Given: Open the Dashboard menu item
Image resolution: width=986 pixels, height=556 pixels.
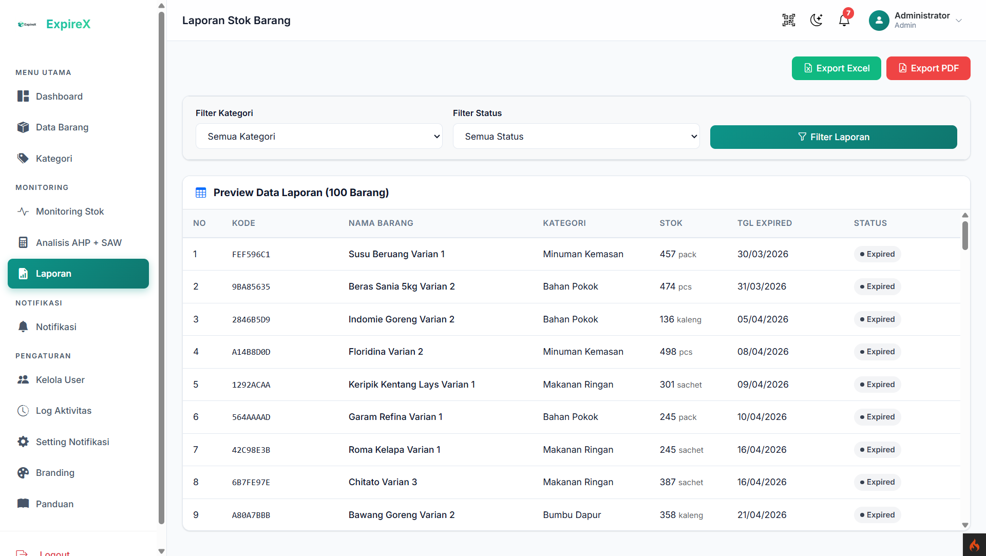Looking at the screenshot, I should coord(78,97).
